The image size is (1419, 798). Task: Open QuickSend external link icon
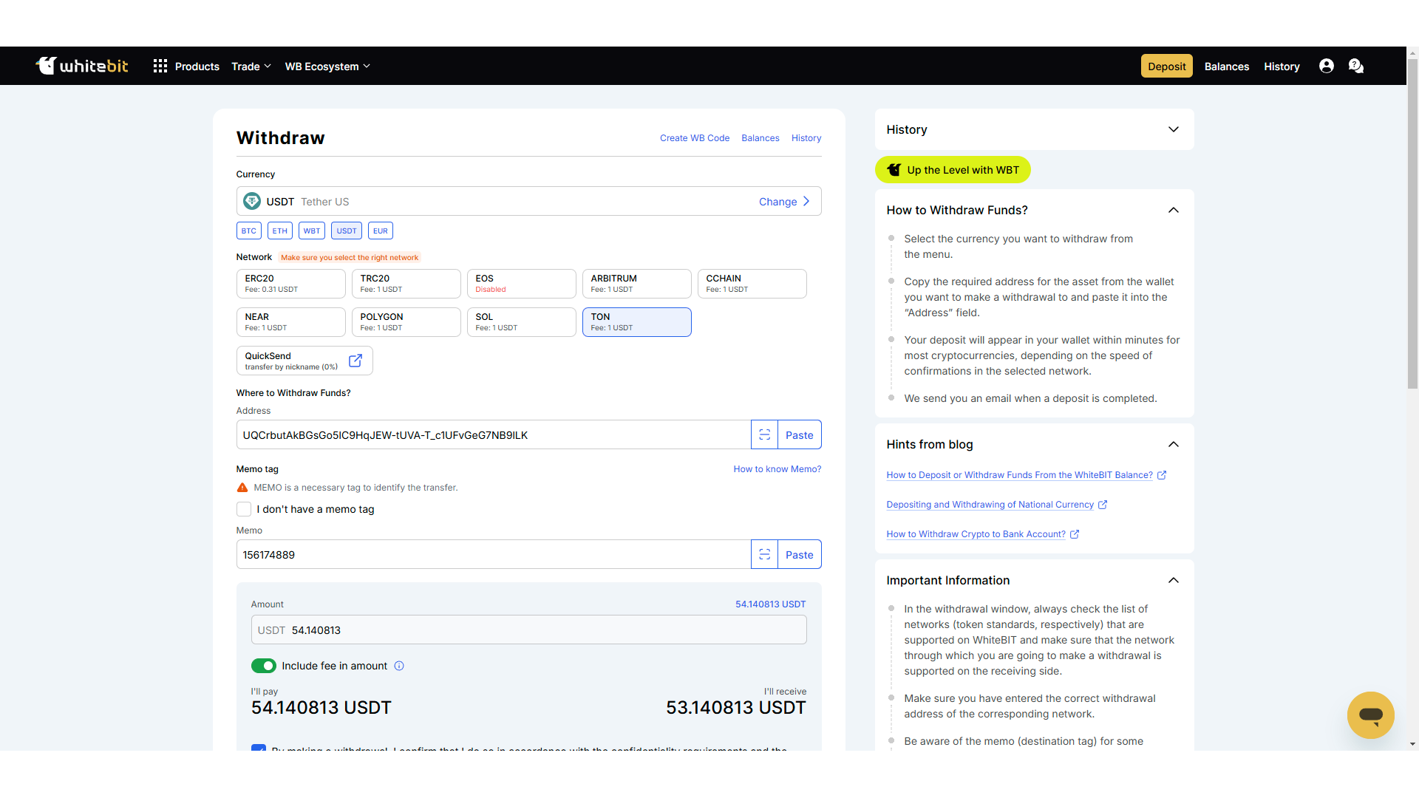coord(355,361)
